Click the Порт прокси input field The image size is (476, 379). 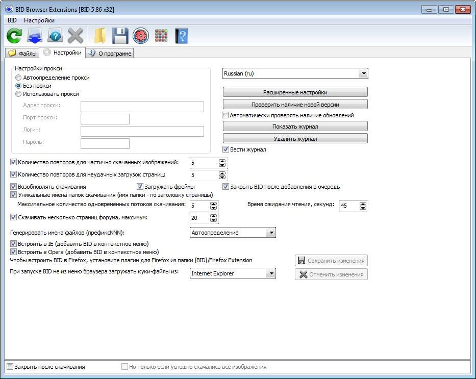pos(105,119)
